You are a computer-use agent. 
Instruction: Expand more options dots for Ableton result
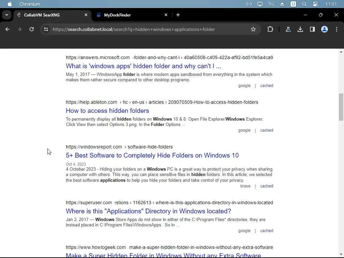[255, 131]
